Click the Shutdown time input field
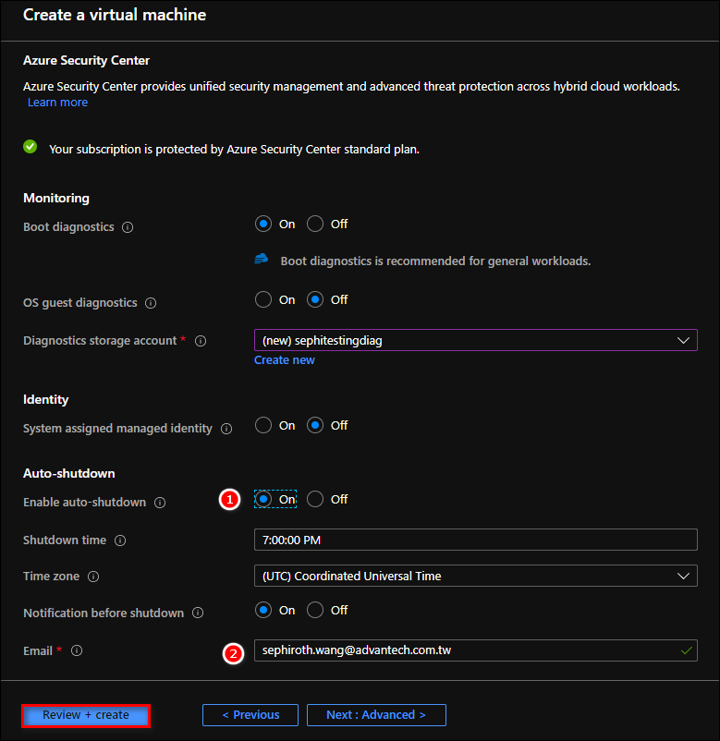Screen dimensions: 720x741 point(475,540)
